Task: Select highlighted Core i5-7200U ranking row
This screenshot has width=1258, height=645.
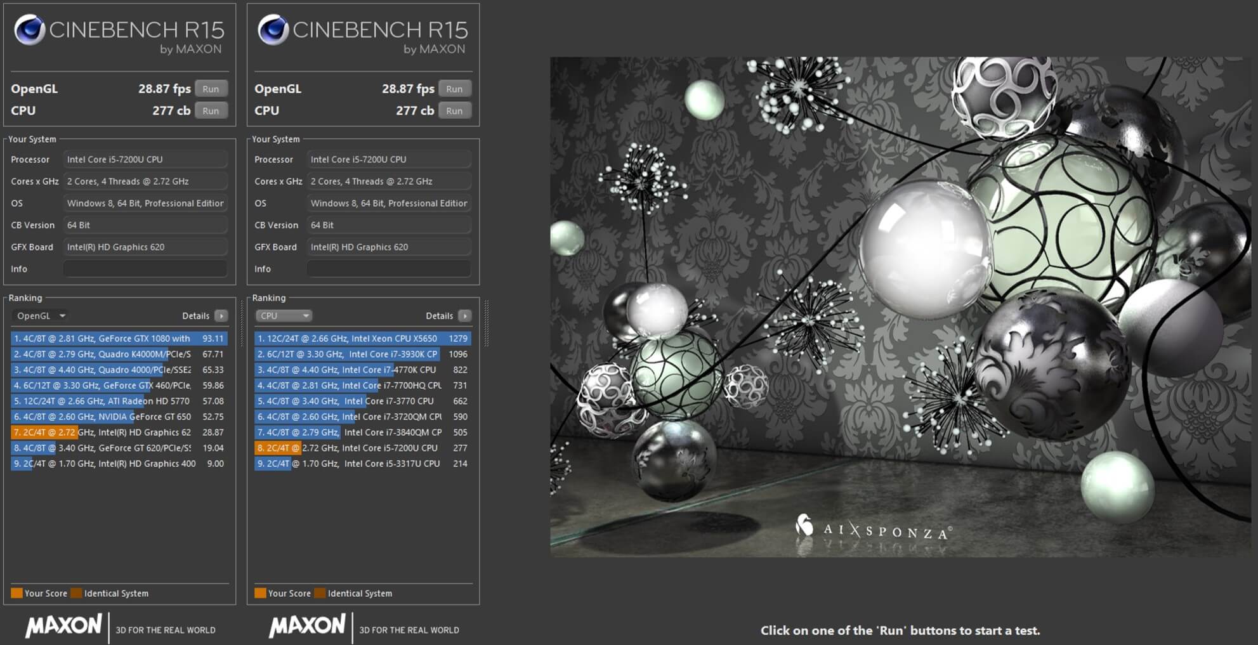Action: 362,448
